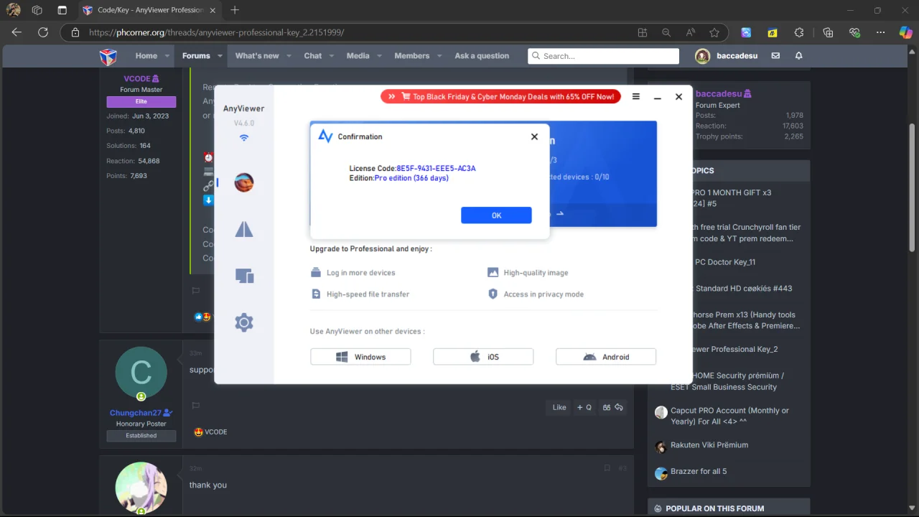Click +Q multi-quote on Chungchan27's post
The height and width of the screenshot is (517, 919).
click(584, 407)
